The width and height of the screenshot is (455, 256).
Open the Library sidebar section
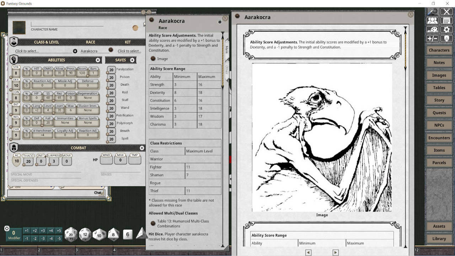point(439,239)
